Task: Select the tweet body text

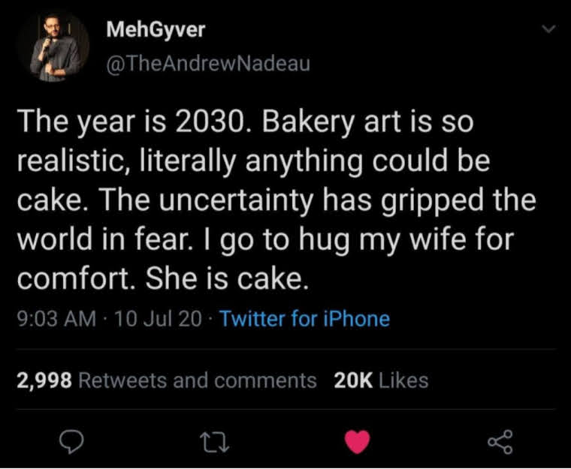Action: pos(276,200)
